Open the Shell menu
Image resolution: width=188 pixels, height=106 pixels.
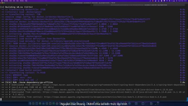(x=11, y=1)
